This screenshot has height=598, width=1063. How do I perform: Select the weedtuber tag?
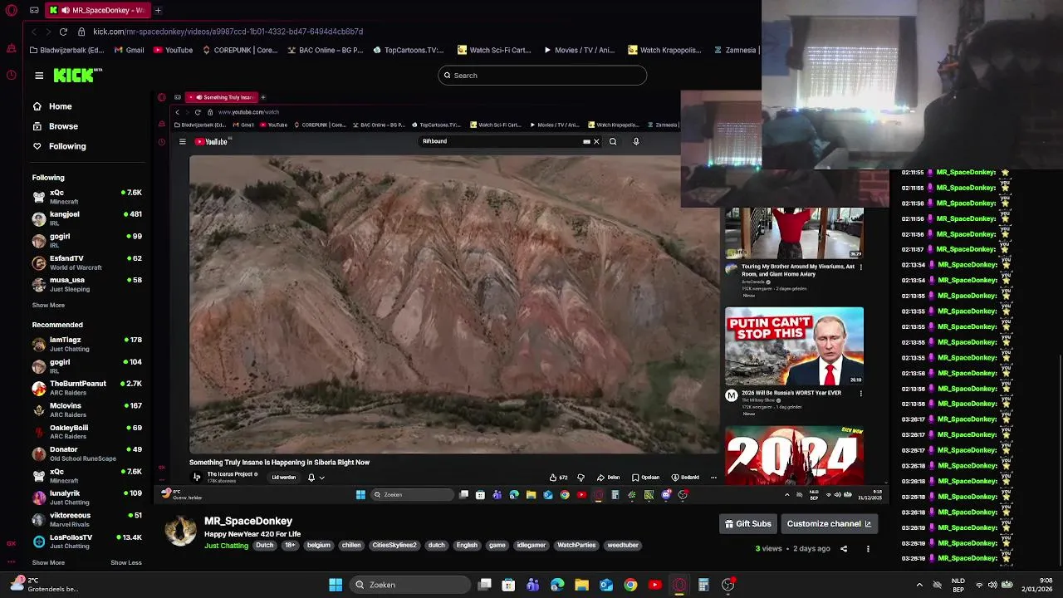click(622, 546)
